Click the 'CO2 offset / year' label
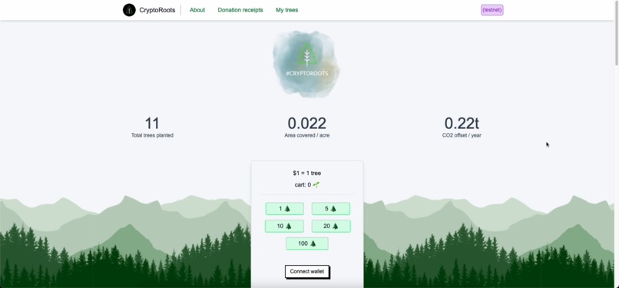 tap(462, 135)
